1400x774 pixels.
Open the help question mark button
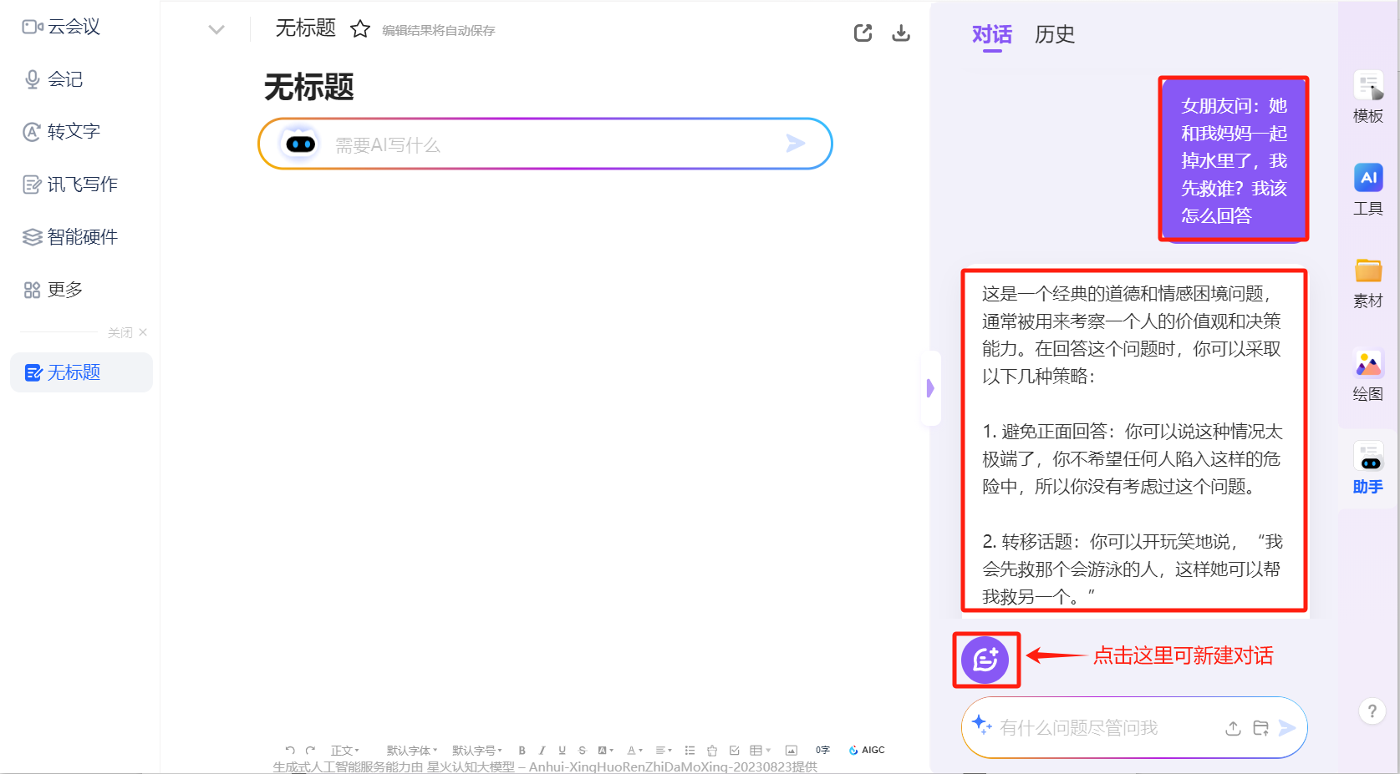(1372, 711)
